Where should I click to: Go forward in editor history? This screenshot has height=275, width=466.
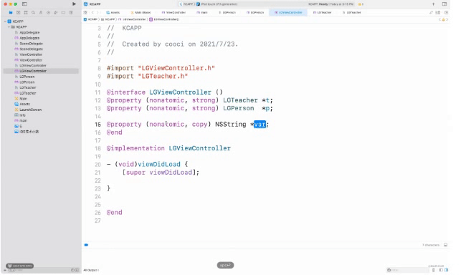pyautogui.click(x=98, y=12)
